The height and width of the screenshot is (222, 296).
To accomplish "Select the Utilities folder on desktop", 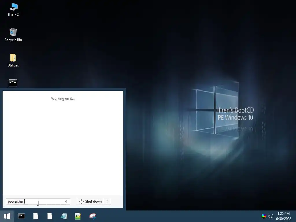I will click(x=13, y=60).
